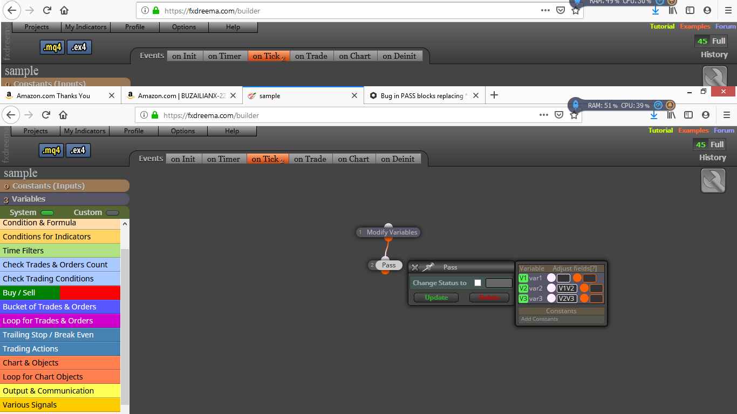The width and height of the screenshot is (737, 414).
Task: Open wrench settings tool in front window
Action: (713, 181)
